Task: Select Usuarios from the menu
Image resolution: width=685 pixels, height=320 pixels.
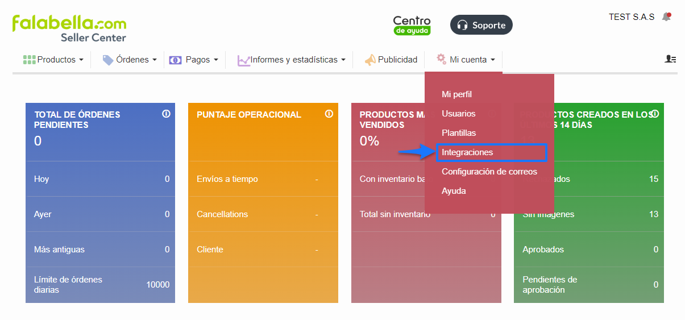Action: click(458, 114)
